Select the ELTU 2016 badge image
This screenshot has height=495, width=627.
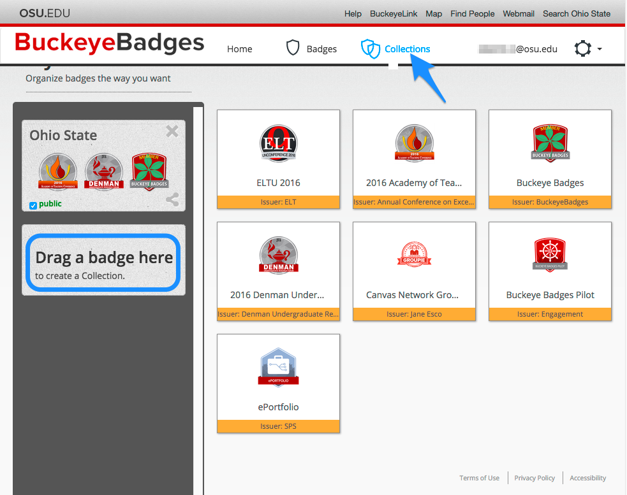[x=279, y=143]
